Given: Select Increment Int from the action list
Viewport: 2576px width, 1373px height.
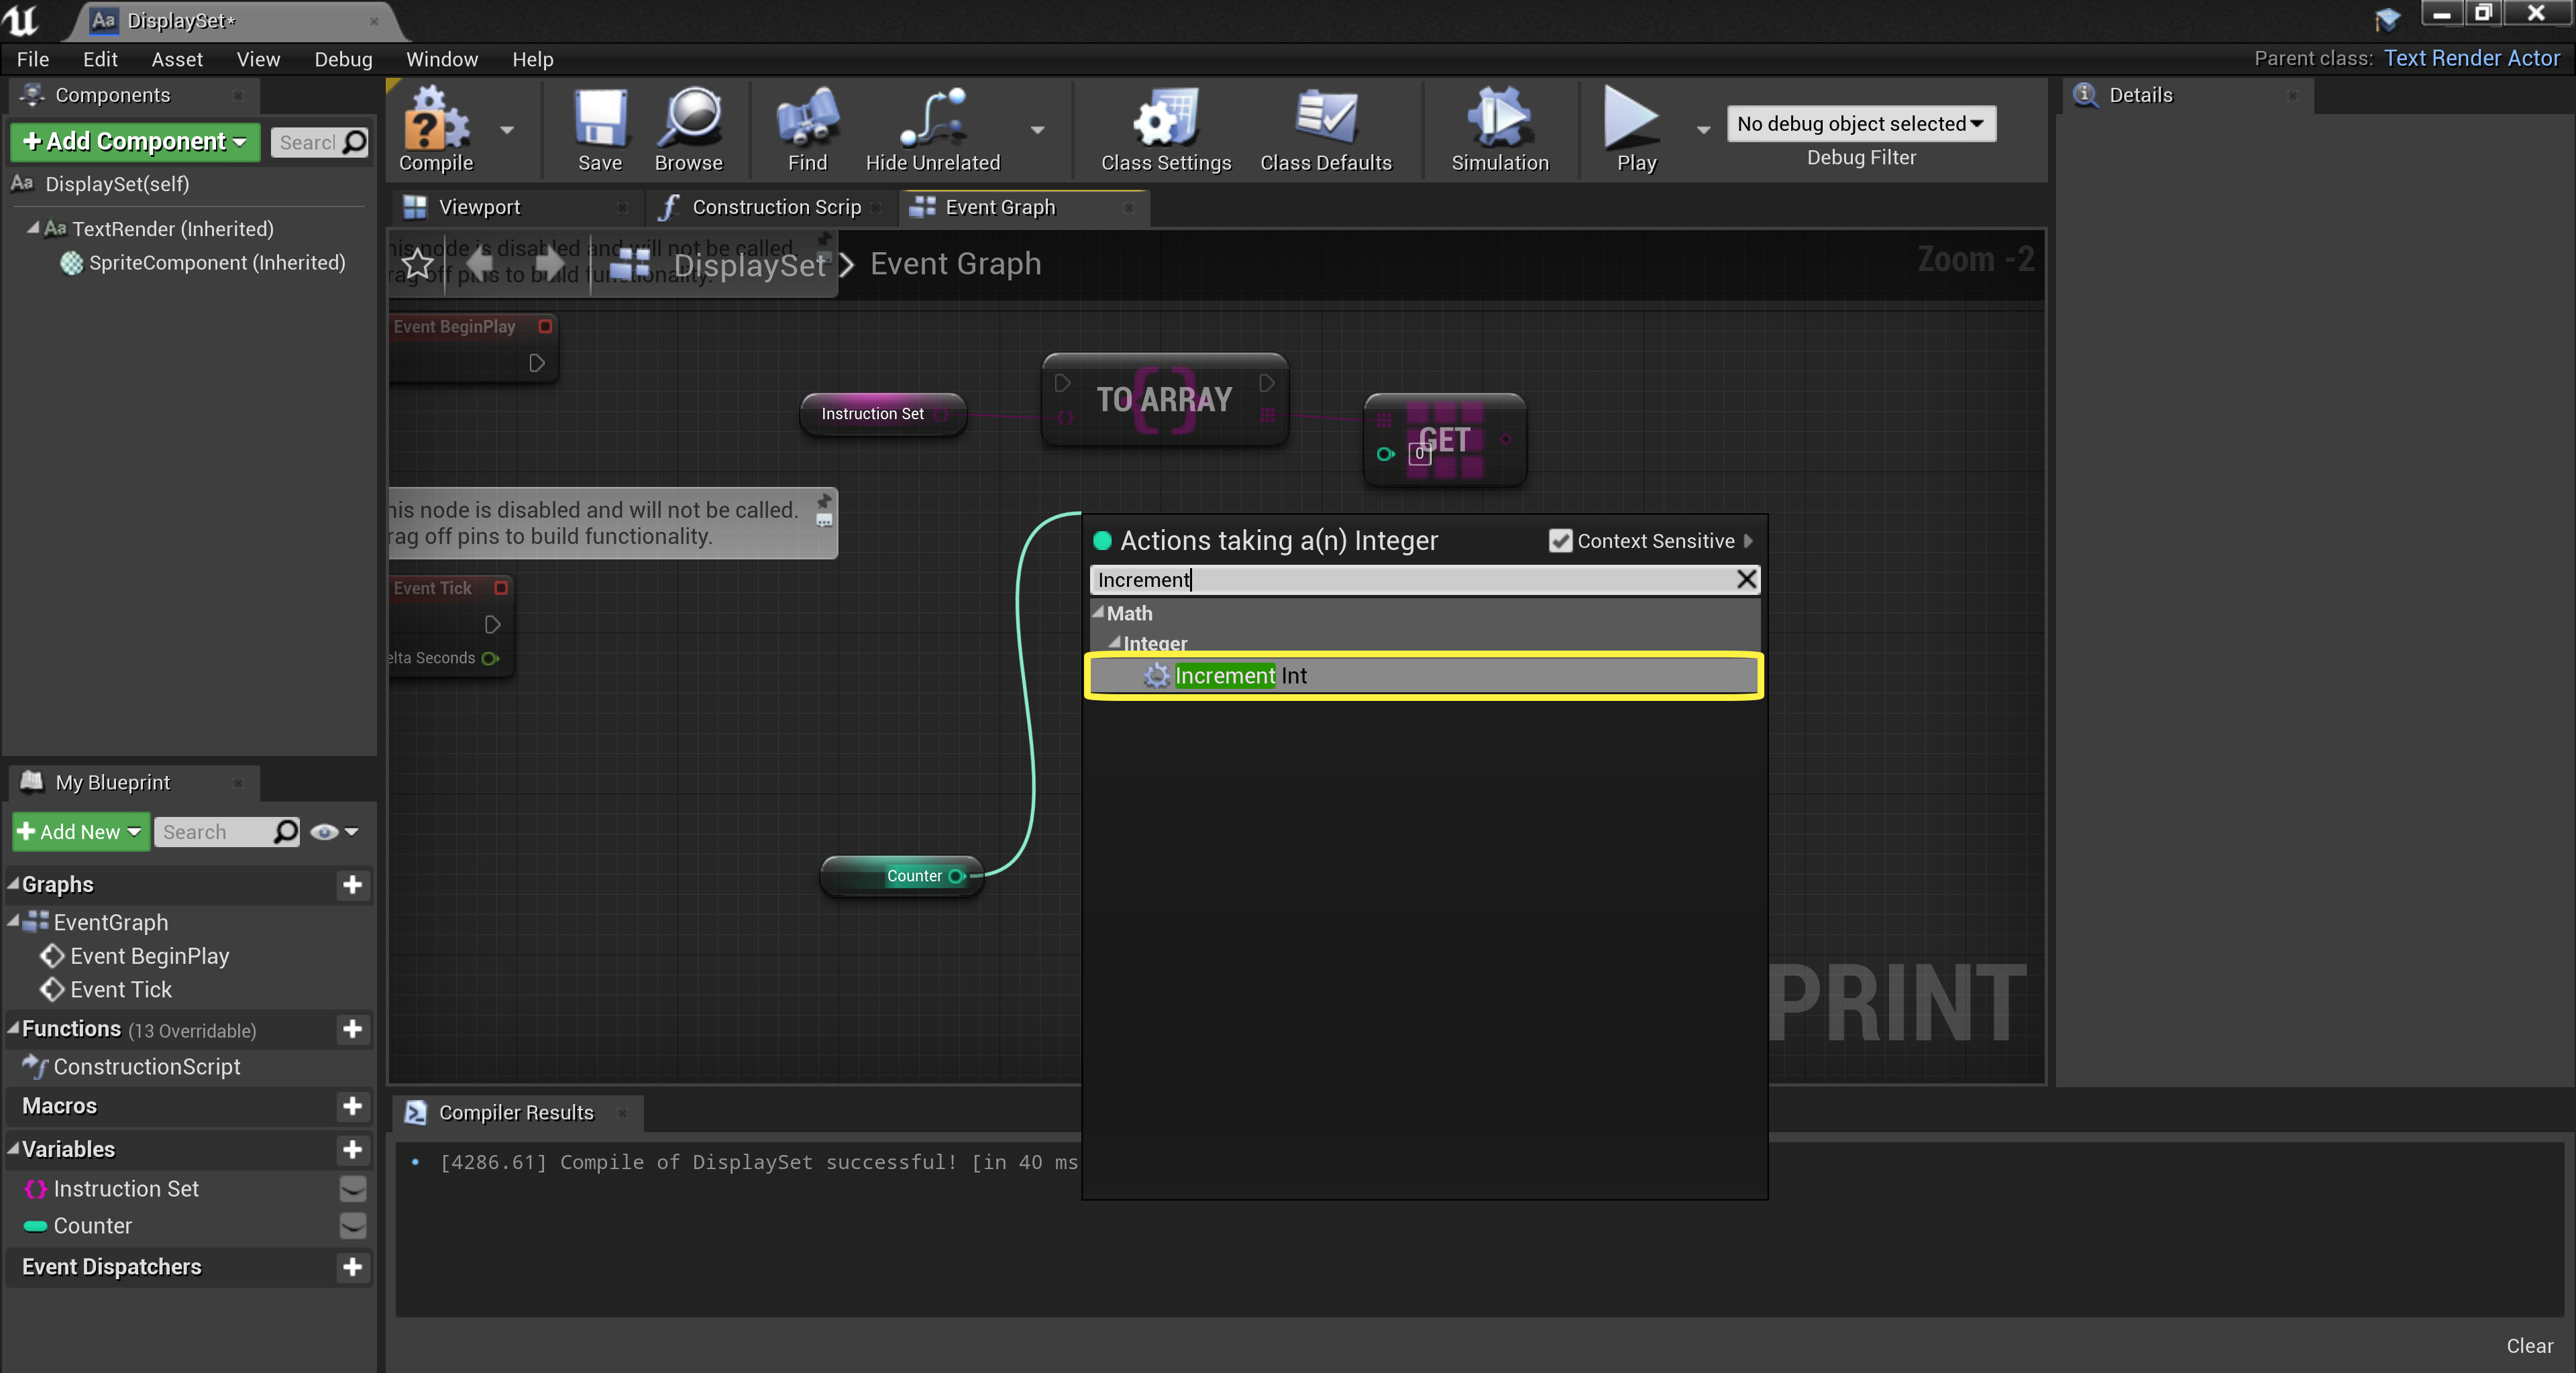Looking at the screenshot, I should 1240,676.
